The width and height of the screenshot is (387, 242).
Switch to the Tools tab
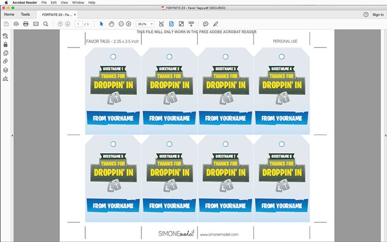(25, 15)
